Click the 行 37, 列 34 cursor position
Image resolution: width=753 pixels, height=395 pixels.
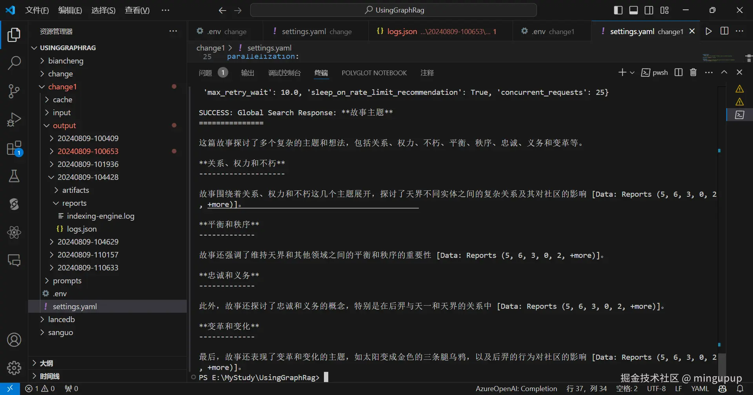[587, 389]
